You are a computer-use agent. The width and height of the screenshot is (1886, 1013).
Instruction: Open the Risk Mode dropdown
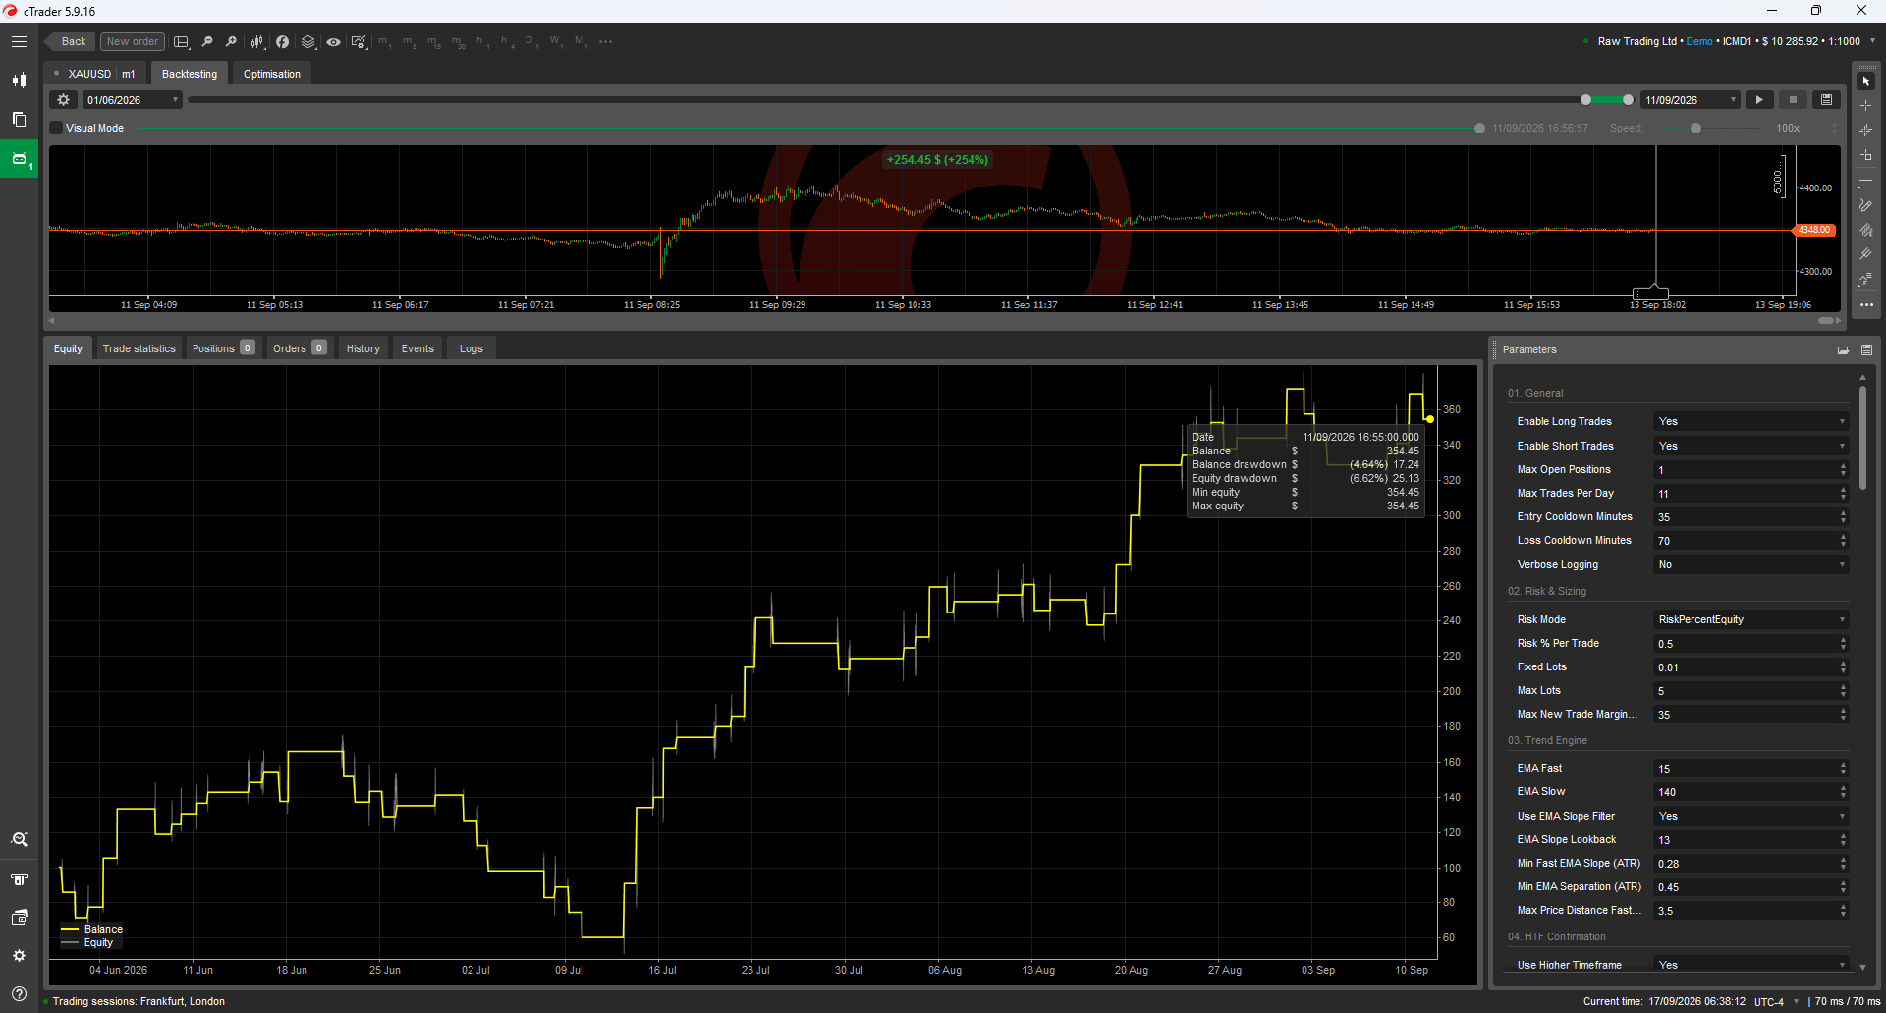[1750, 620]
